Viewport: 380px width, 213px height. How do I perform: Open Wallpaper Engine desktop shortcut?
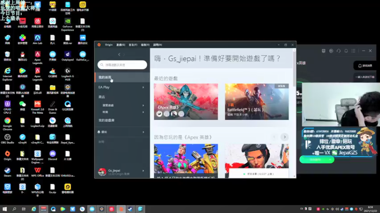[38, 157]
